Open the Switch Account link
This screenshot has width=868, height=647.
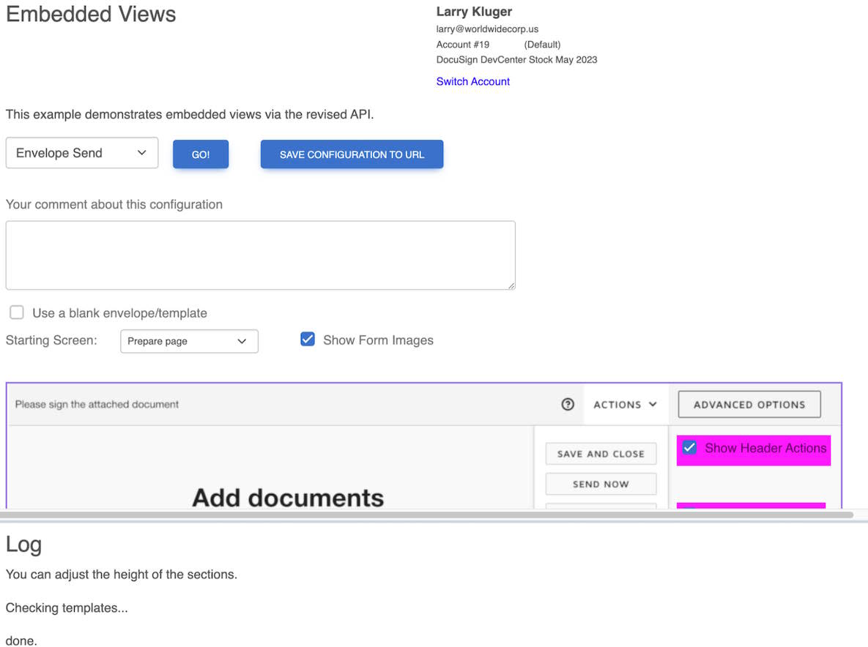pyautogui.click(x=472, y=81)
